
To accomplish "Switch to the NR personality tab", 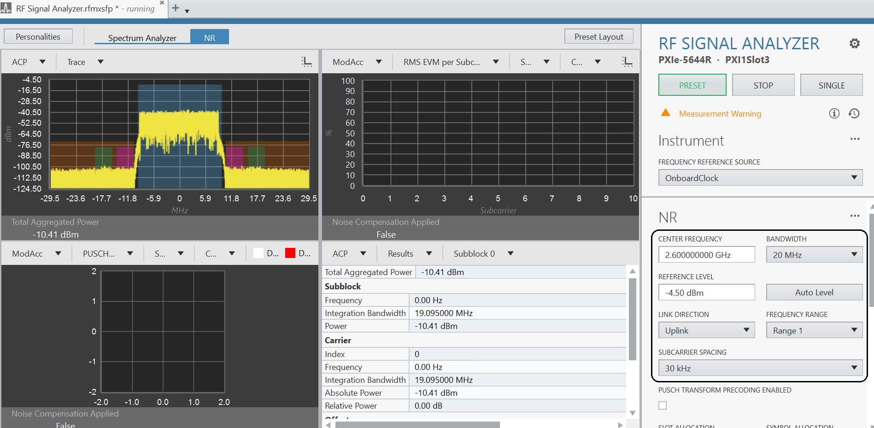I will tap(210, 37).
